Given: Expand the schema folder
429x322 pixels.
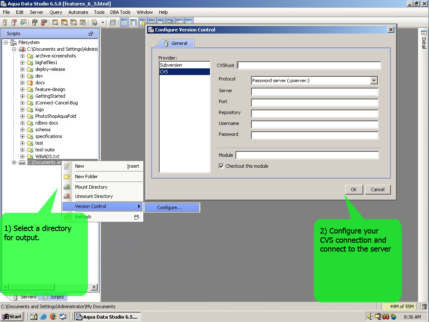Looking at the screenshot, I should (23, 130).
